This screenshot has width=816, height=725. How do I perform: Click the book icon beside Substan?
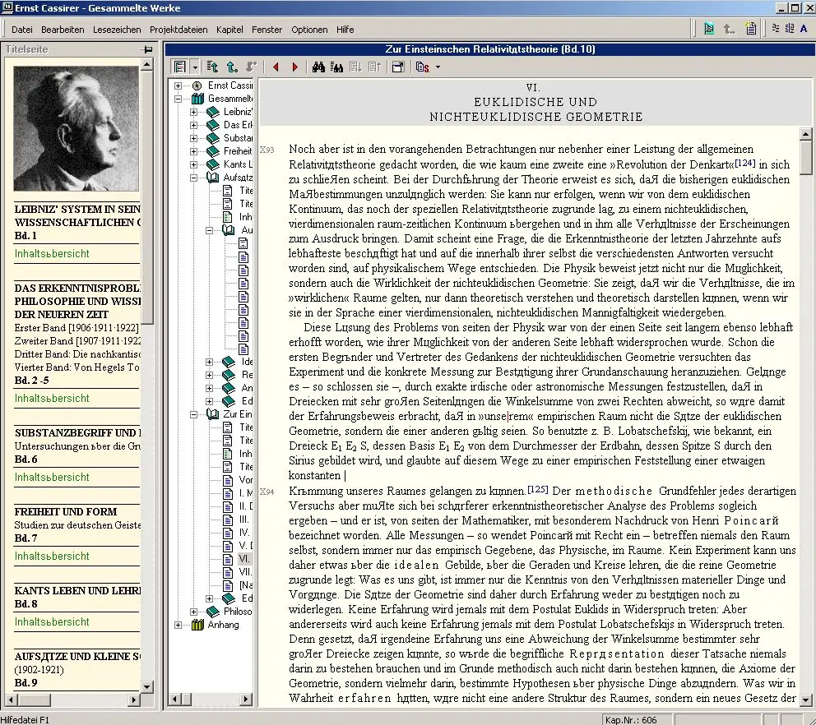click(x=212, y=138)
